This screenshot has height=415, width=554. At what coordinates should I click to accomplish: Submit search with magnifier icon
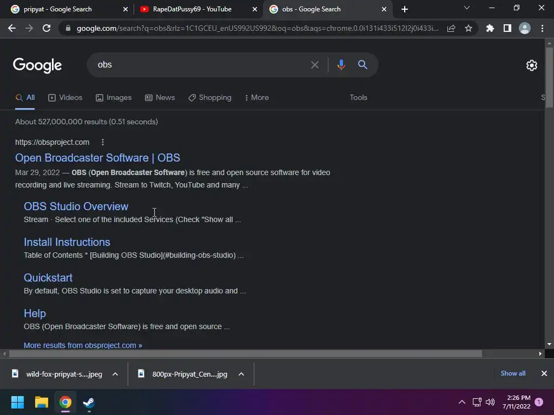click(362, 65)
